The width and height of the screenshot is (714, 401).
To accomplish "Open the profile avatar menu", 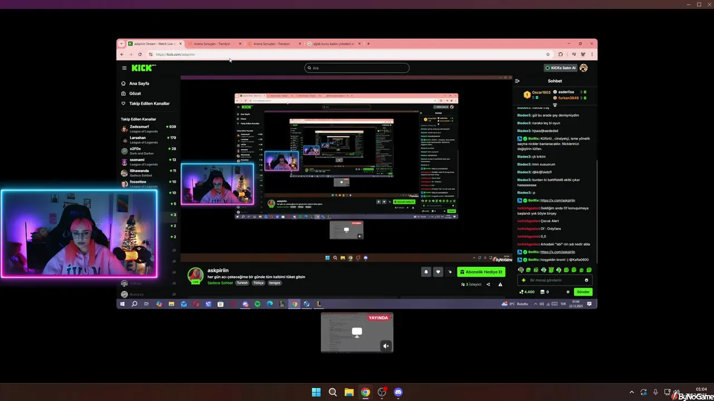I will point(583,68).
